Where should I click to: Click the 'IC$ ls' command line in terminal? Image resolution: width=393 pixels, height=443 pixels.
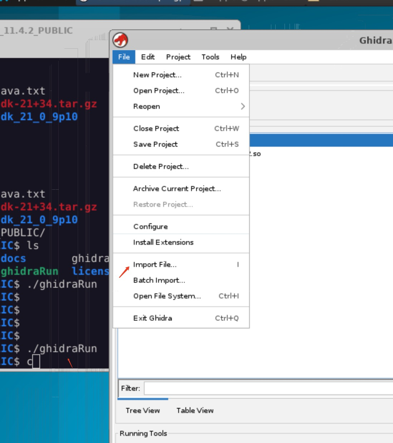pos(19,245)
